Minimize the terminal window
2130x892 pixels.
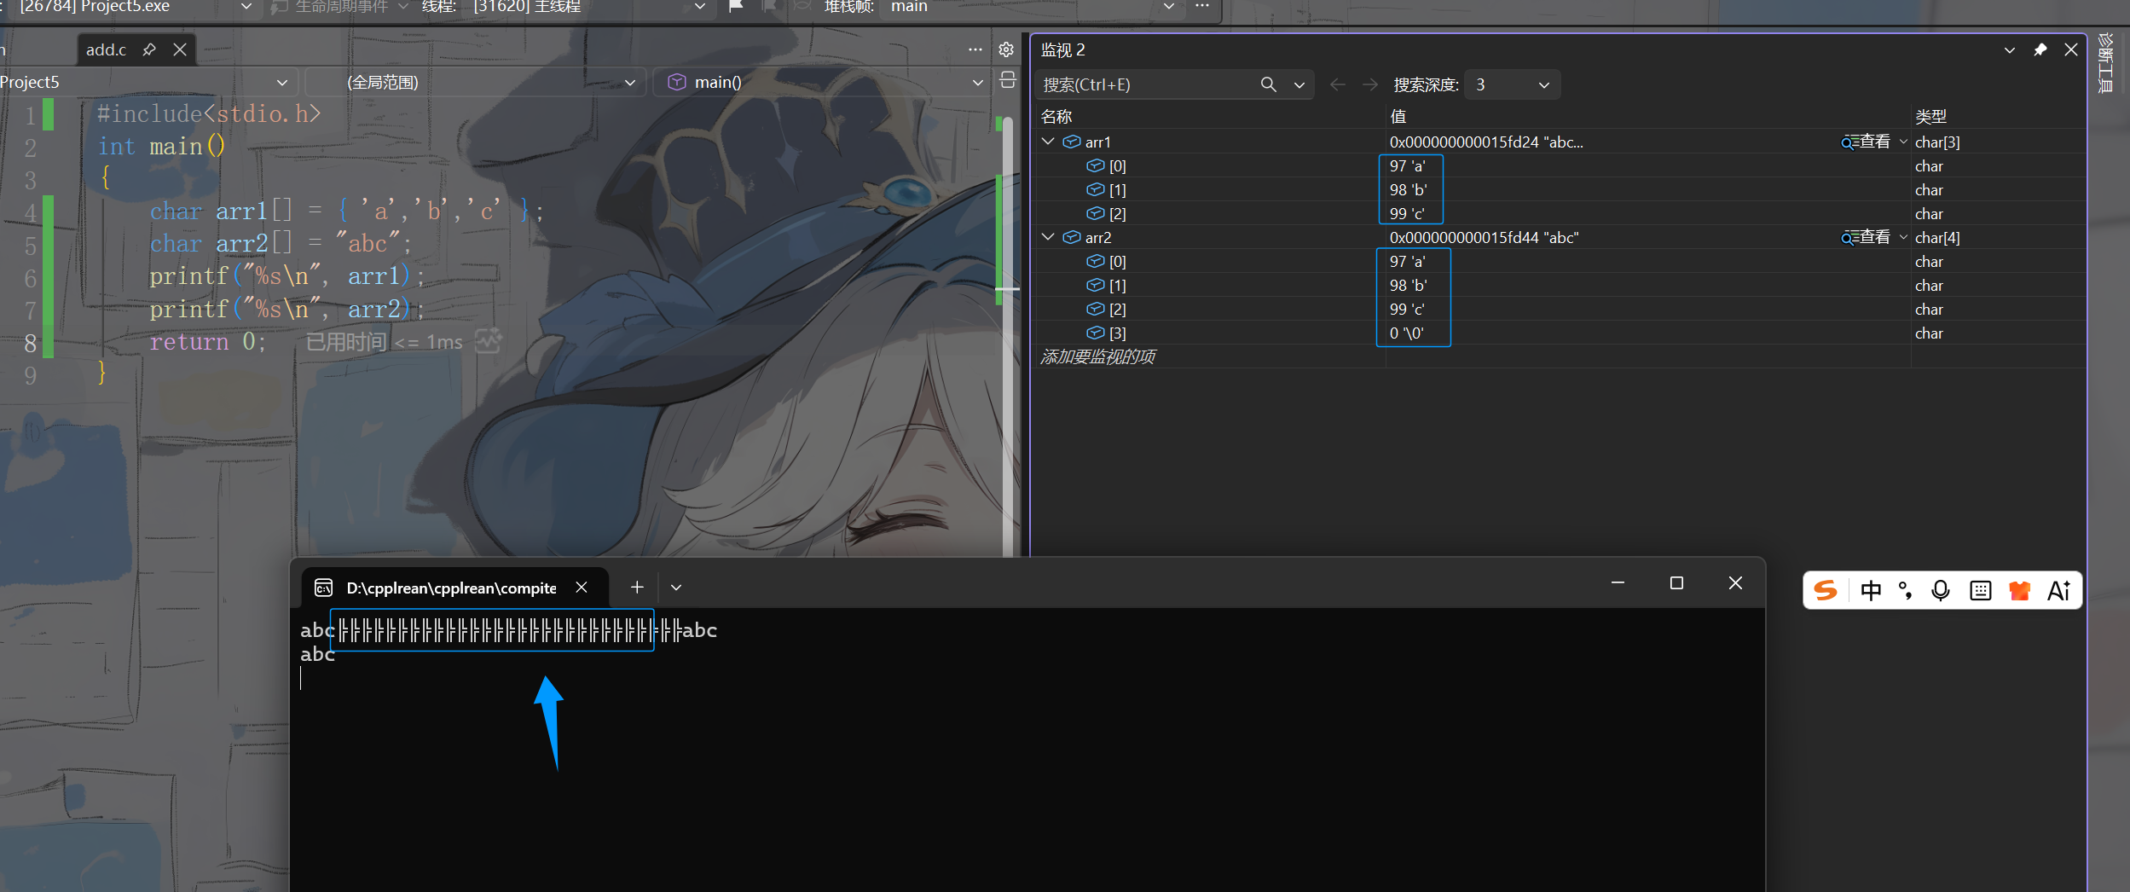[x=1618, y=583]
